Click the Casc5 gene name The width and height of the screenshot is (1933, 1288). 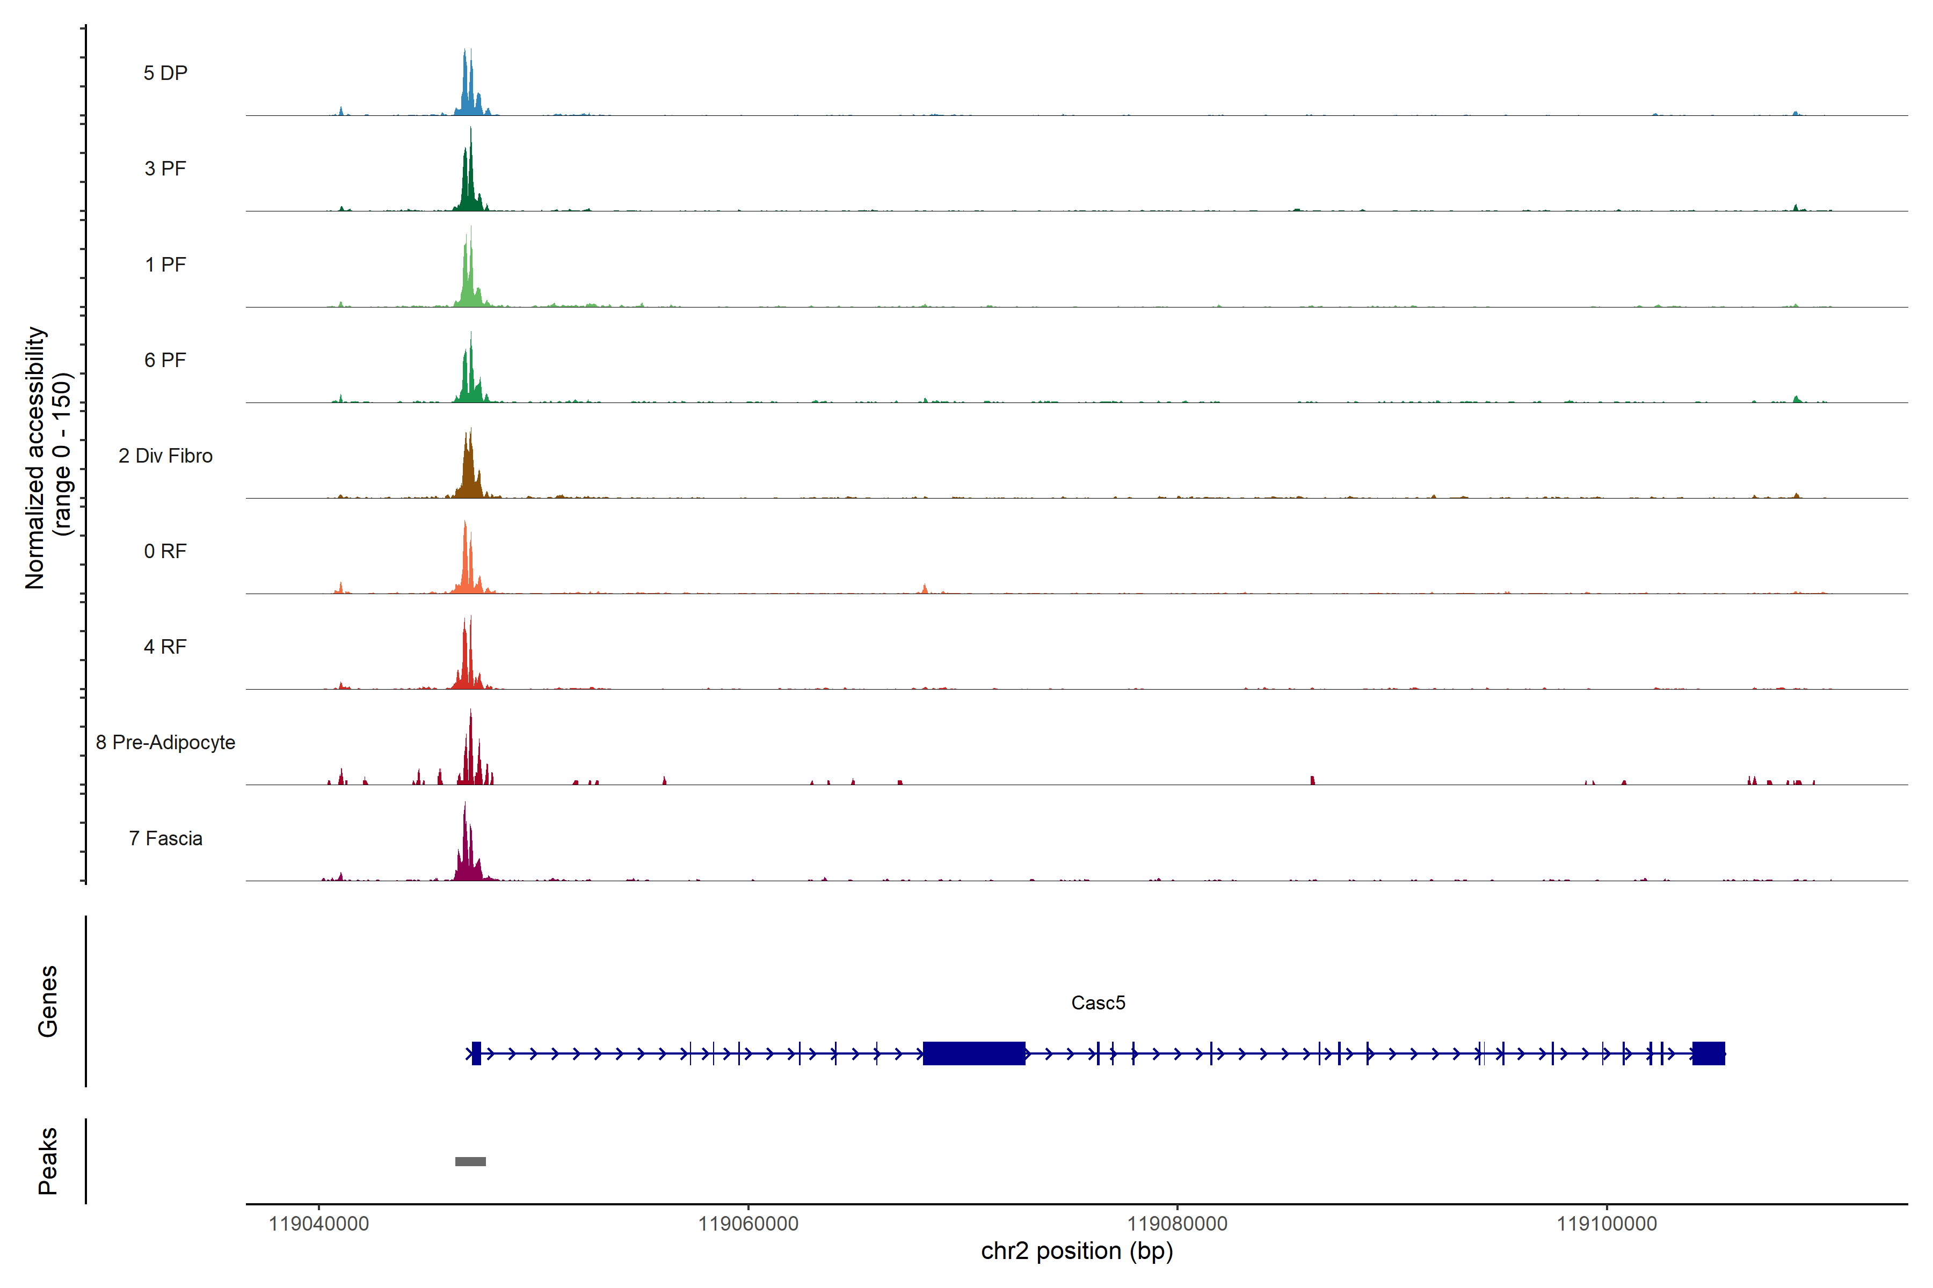pos(1098,1003)
